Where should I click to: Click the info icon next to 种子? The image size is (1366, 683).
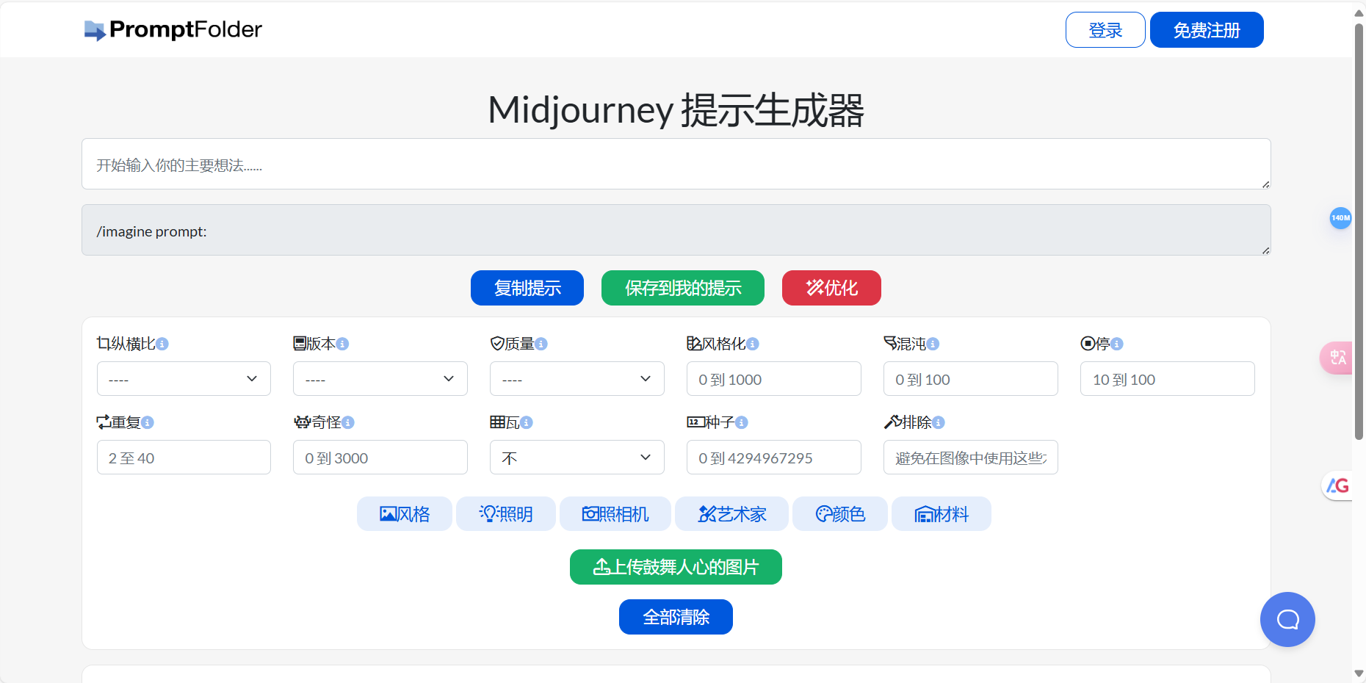coord(742,422)
